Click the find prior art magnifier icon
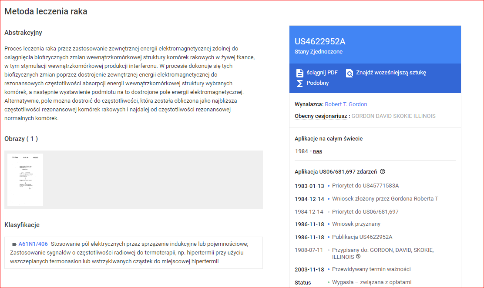The image size is (484, 288). [350, 73]
